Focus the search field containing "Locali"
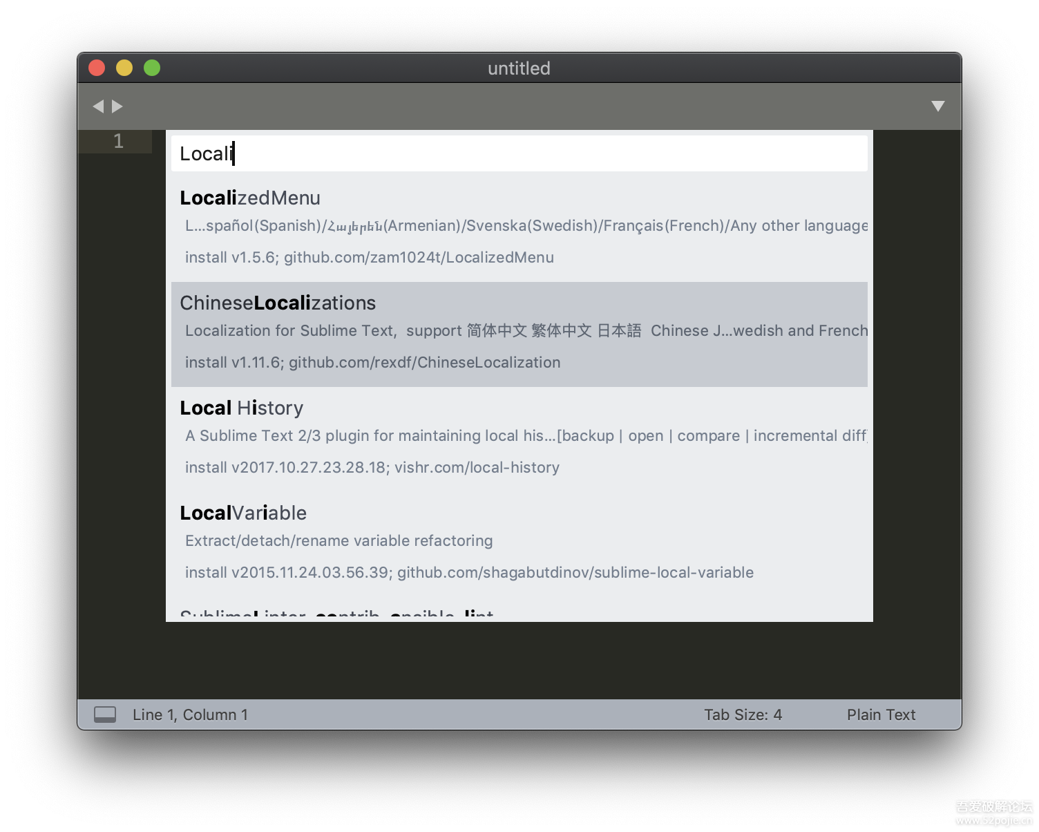Viewport: 1039px width, 832px height. pos(518,153)
